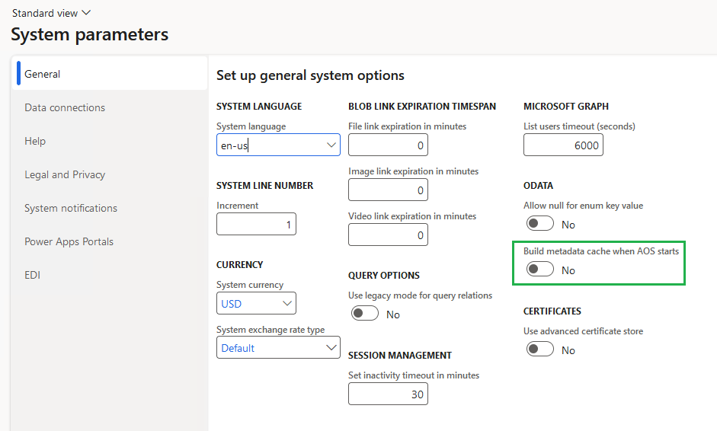Click the Set inactivity timeout in minutes field
The width and height of the screenshot is (717, 431).
tap(388, 394)
